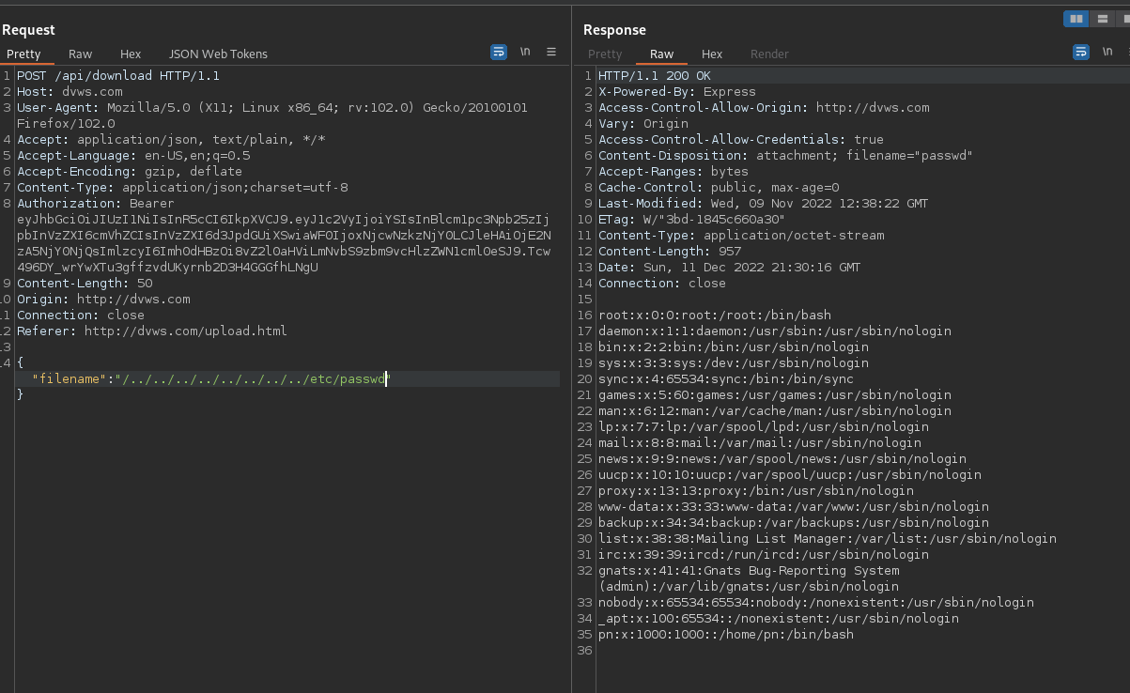Select side-by-side (vertical split) layout icon
The width and height of the screenshot is (1130, 693).
[1076, 19]
